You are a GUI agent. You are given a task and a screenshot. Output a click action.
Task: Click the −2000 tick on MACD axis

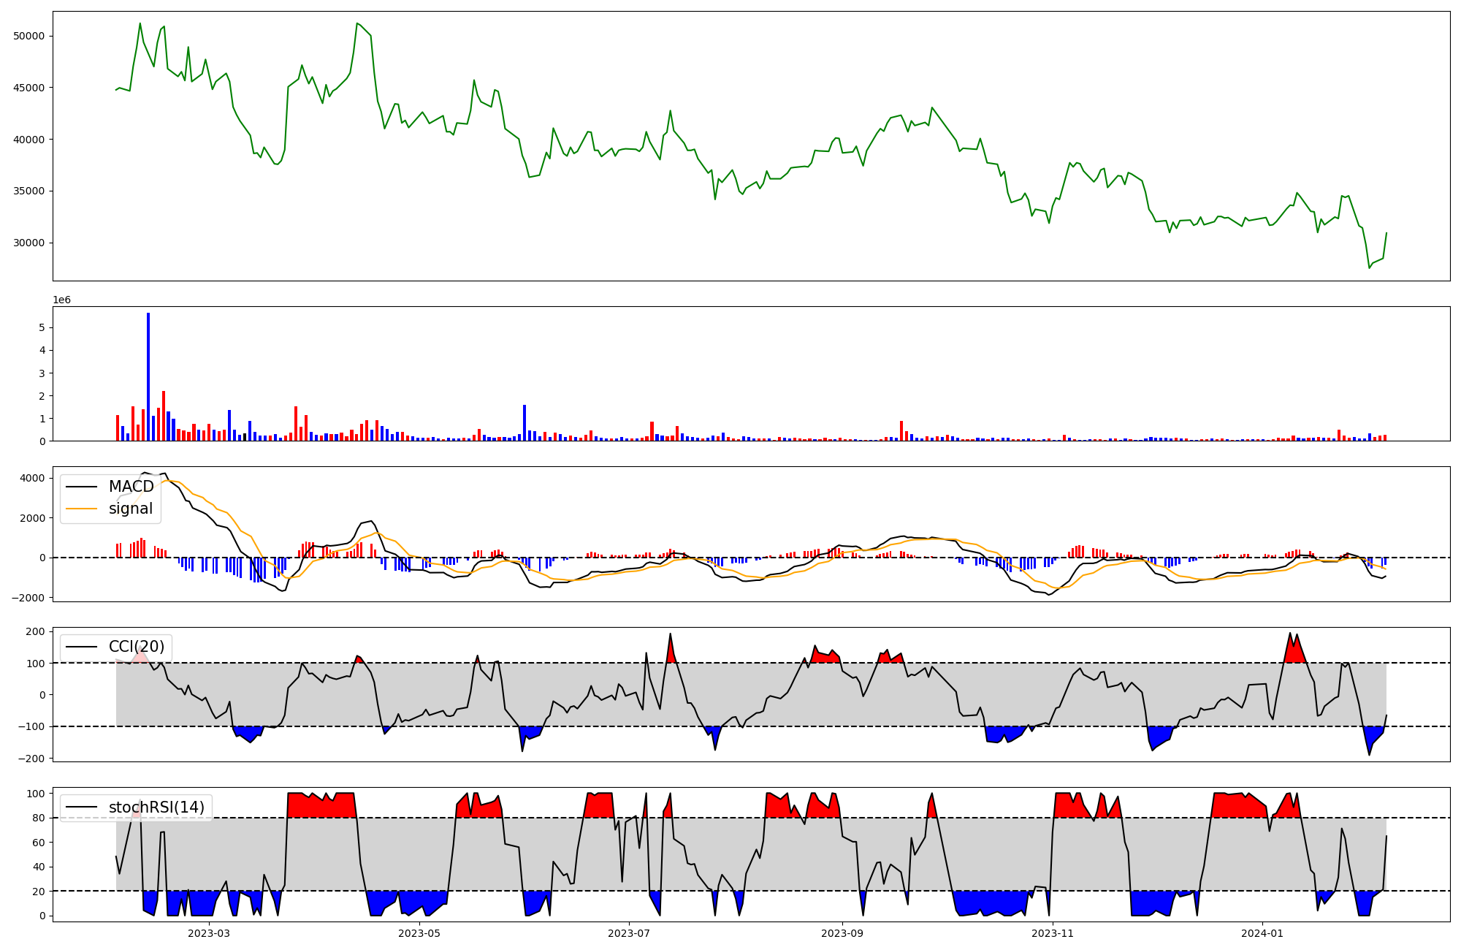[26, 598]
